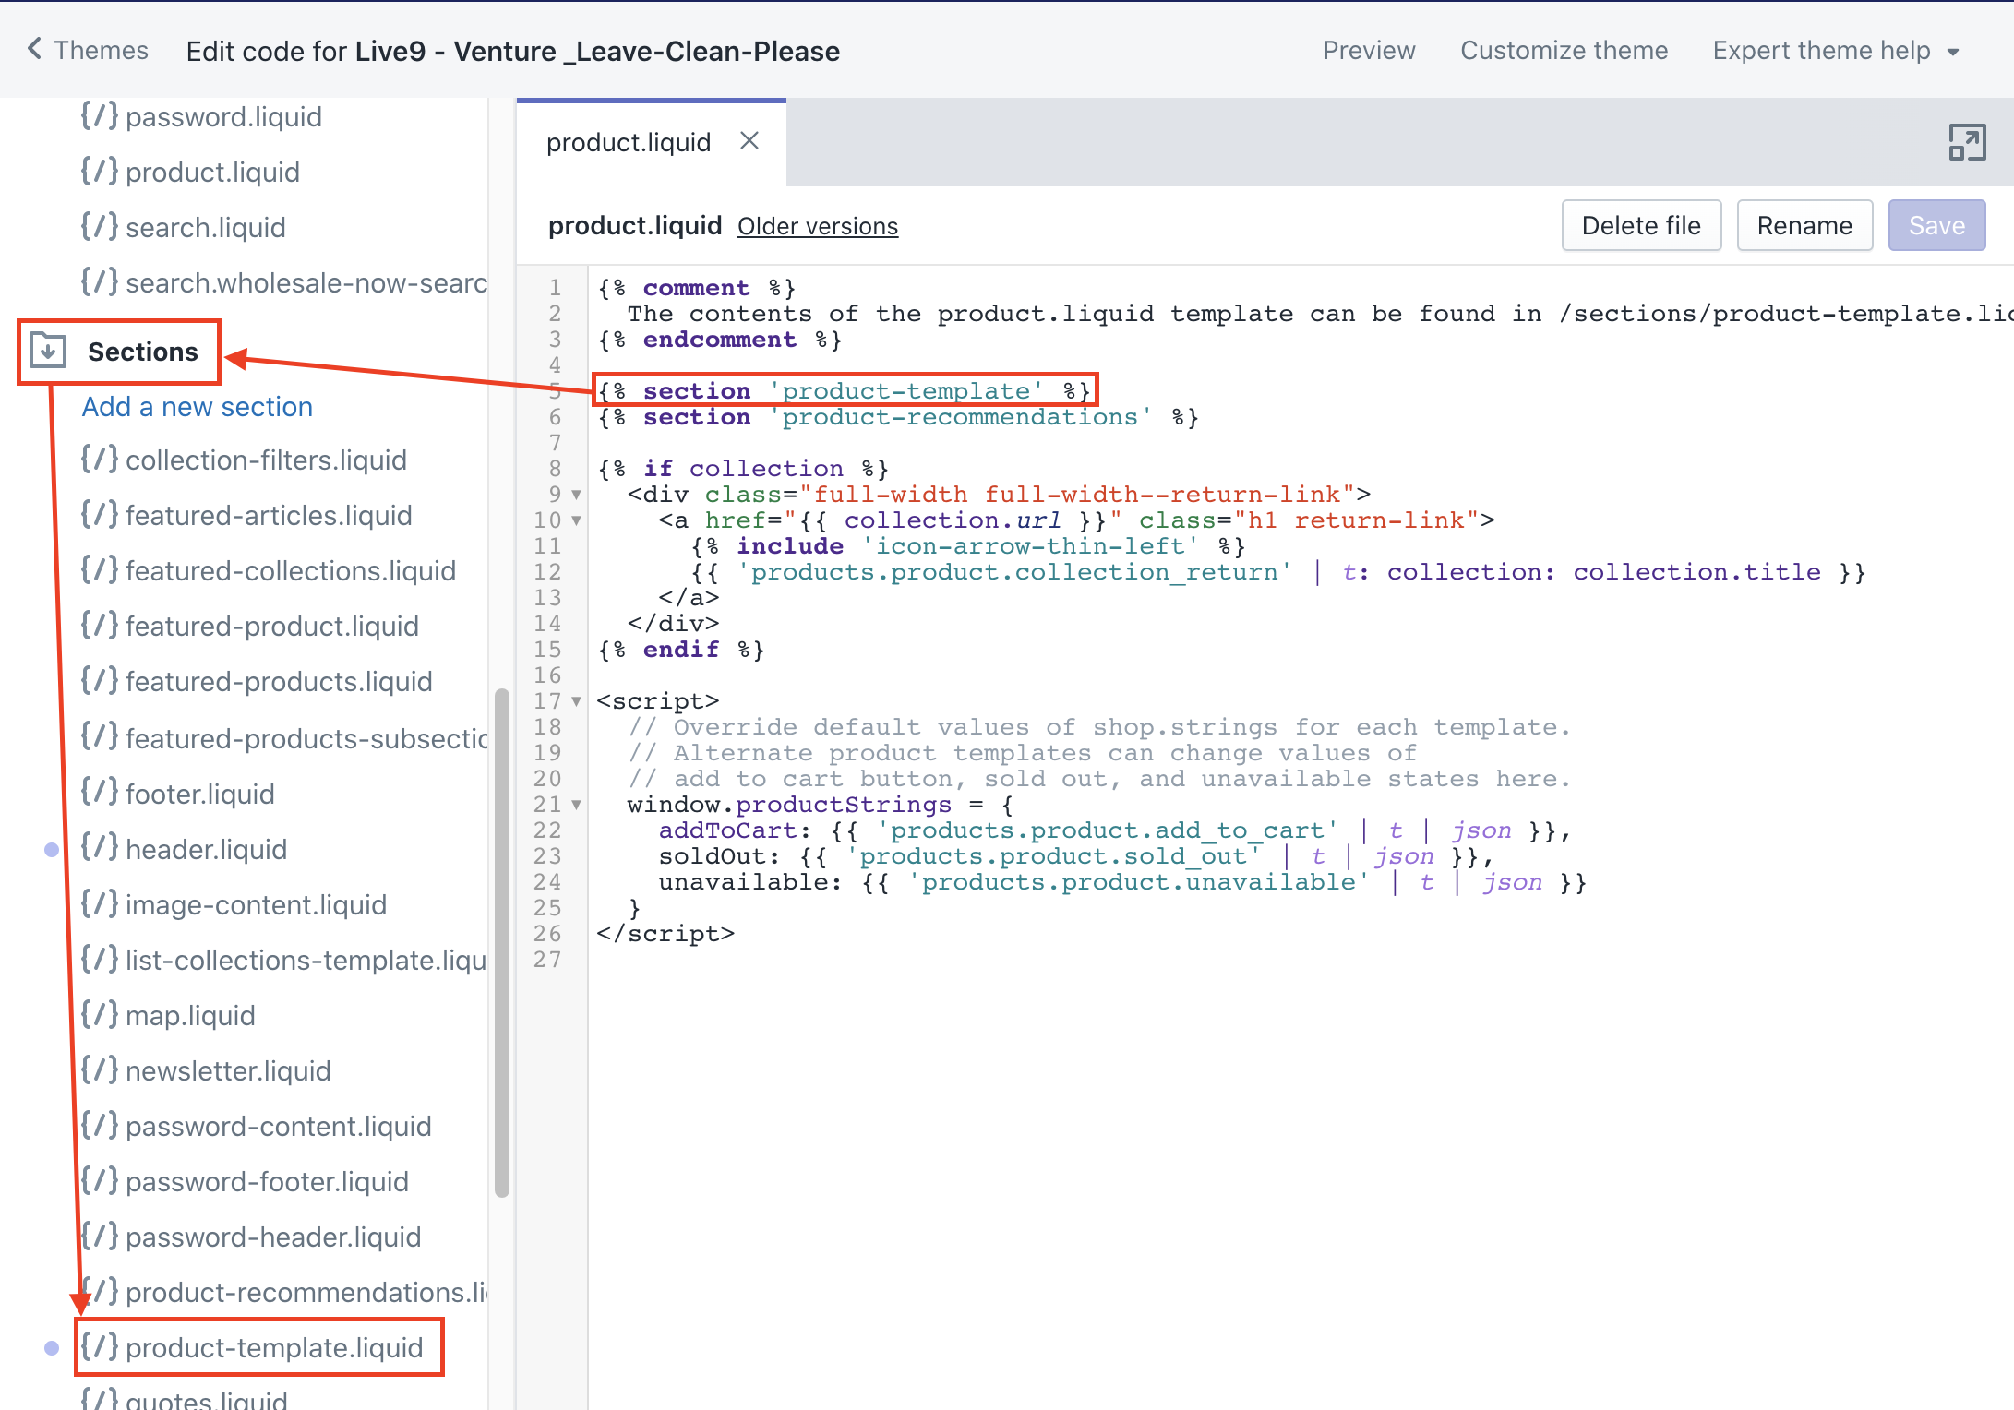Open product-template.liquid section
This screenshot has height=1410, width=2014.
[x=274, y=1347]
